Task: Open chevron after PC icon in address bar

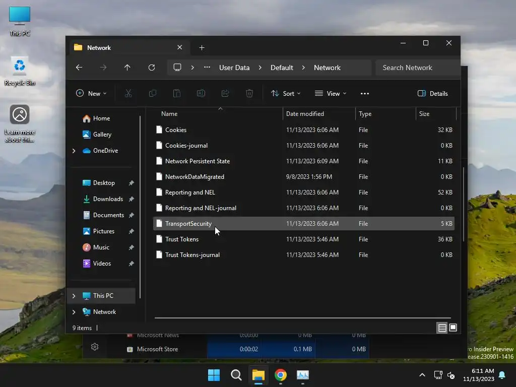Action: click(192, 68)
